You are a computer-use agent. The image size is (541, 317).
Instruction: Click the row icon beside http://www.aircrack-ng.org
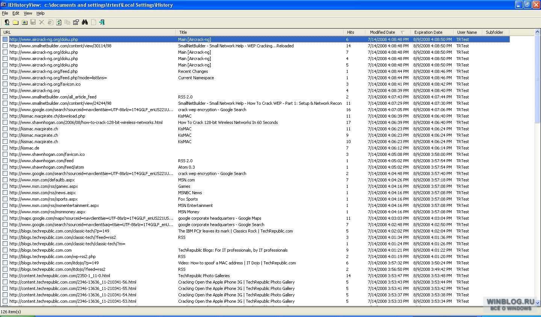[x=5, y=91]
